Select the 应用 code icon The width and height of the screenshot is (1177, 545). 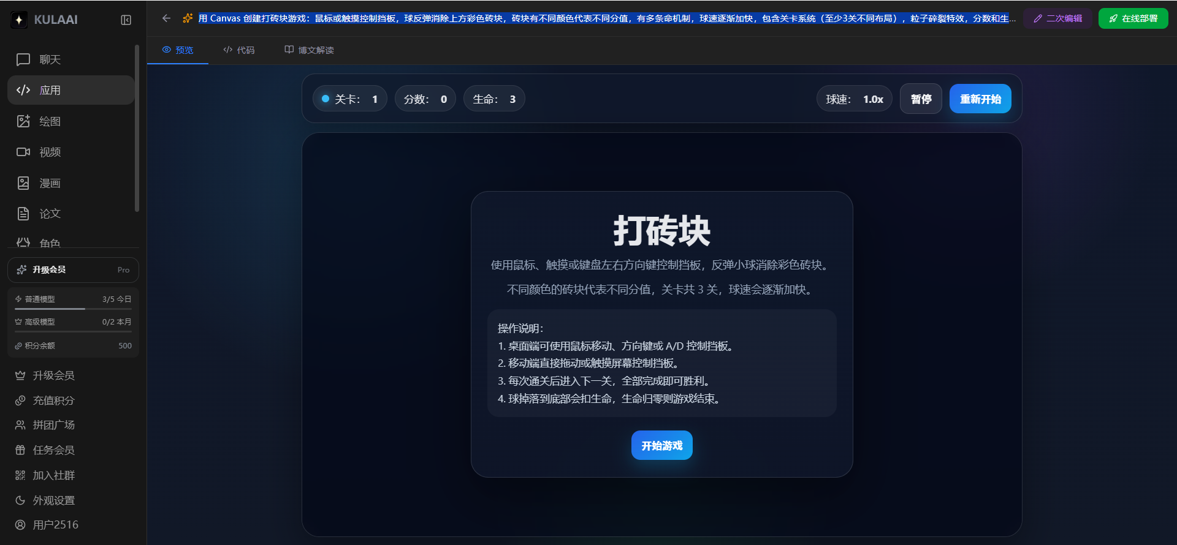[x=23, y=90]
